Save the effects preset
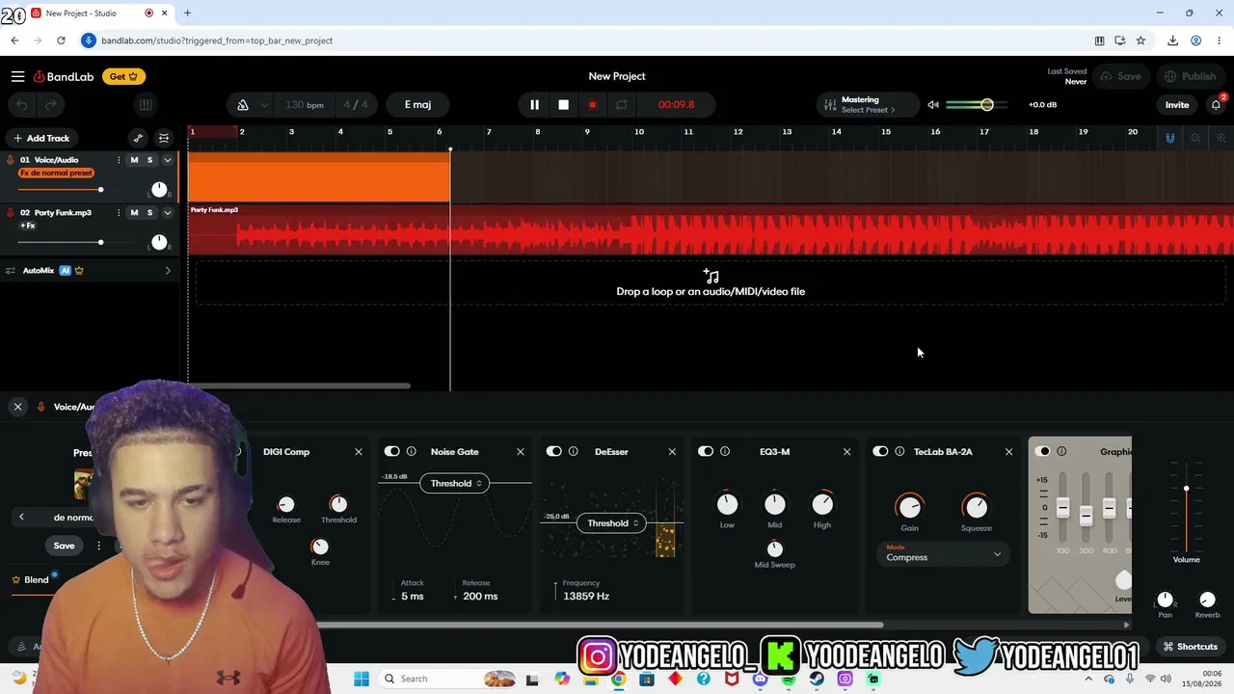The width and height of the screenshot is (1234, 694). (64, 546)
